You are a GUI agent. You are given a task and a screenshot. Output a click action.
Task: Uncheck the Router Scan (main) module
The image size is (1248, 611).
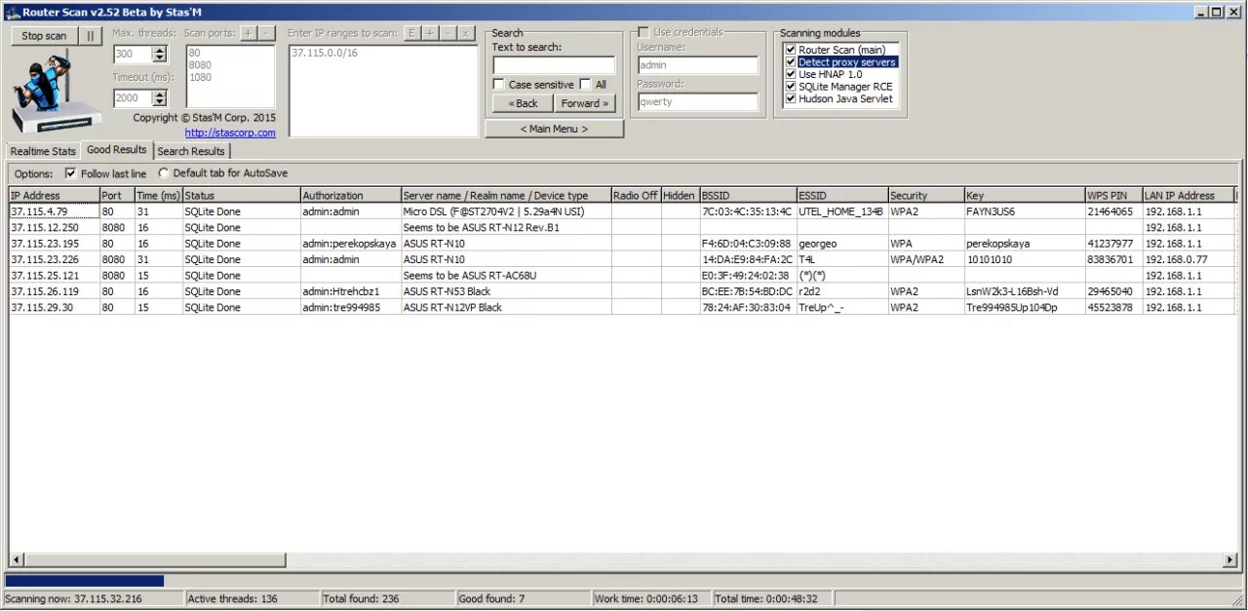click(791, 50)
